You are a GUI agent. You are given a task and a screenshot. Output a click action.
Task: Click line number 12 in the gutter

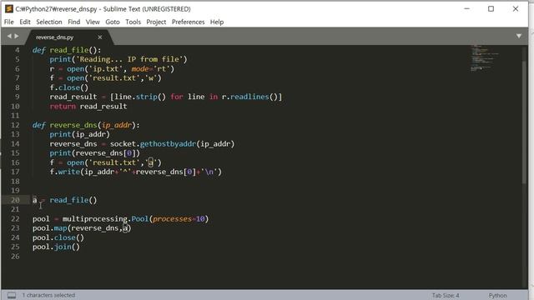15,125
